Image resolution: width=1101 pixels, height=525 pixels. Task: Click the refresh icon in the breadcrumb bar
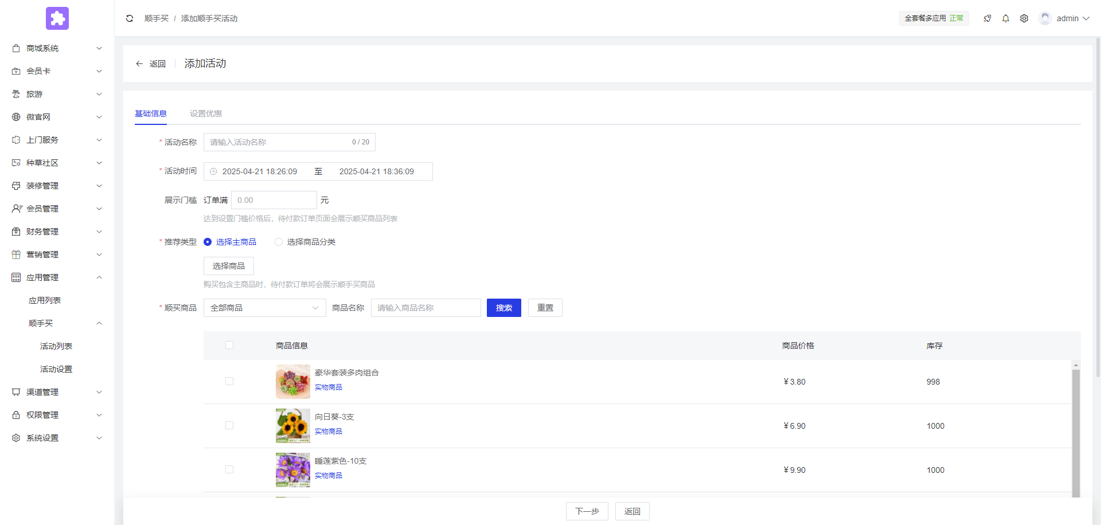[x=130, y=18]
